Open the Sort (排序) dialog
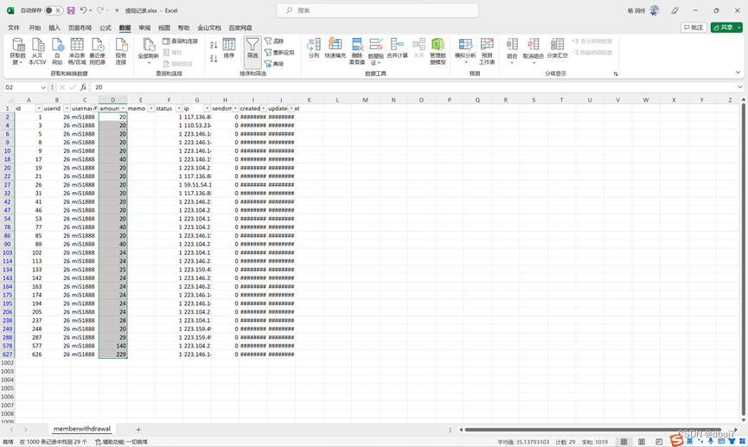 (229, 48)
